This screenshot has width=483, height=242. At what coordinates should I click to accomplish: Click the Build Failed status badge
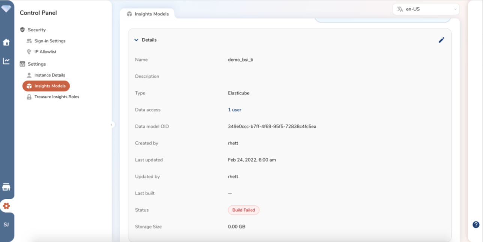[244, 210]
